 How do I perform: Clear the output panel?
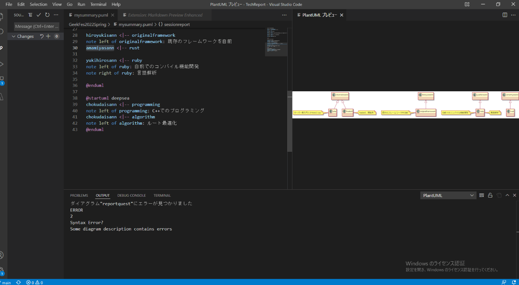[482, 195]
